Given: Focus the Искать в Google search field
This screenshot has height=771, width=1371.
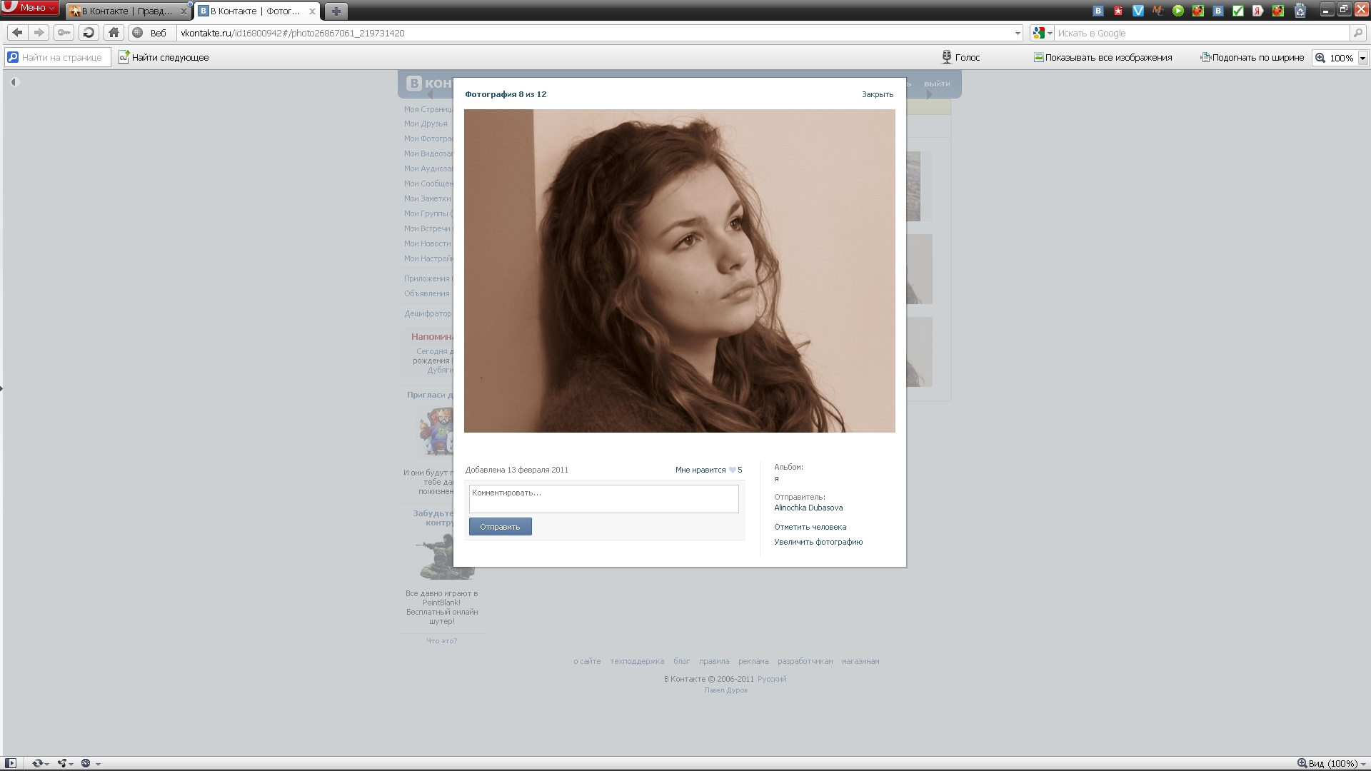Looking at the screenshot, I should [1202, 33].
